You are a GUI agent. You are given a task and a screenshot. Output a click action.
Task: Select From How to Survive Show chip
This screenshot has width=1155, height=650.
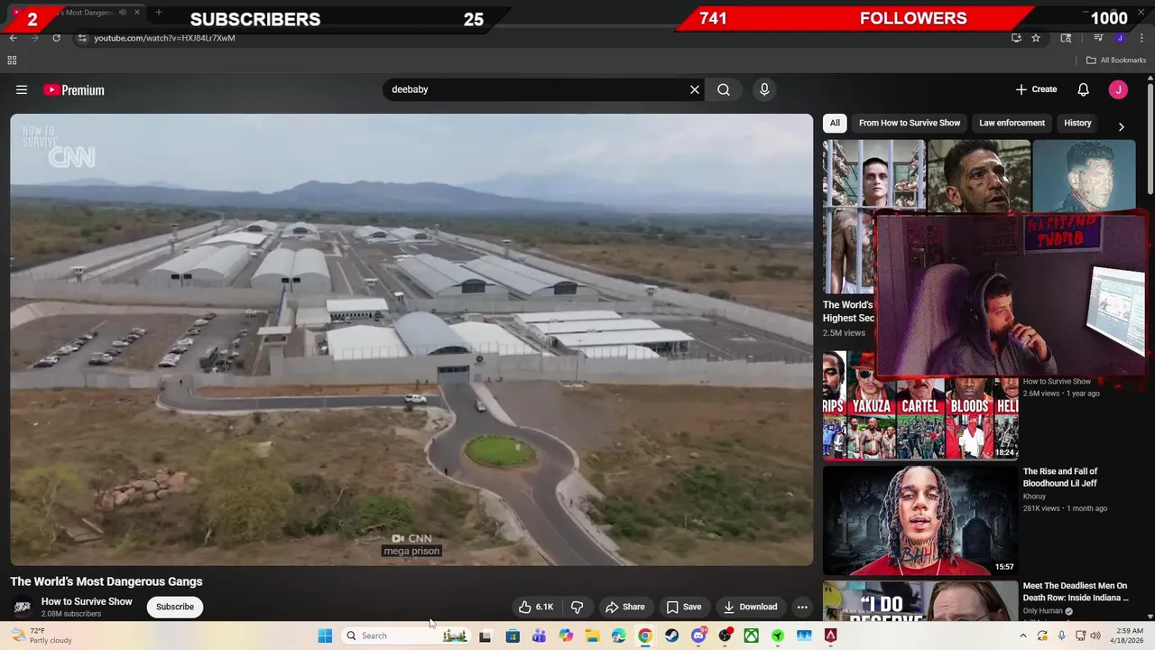(910, 123)
